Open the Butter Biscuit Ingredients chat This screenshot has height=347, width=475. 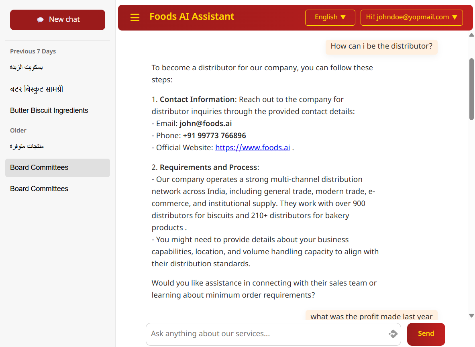(49, 110)
